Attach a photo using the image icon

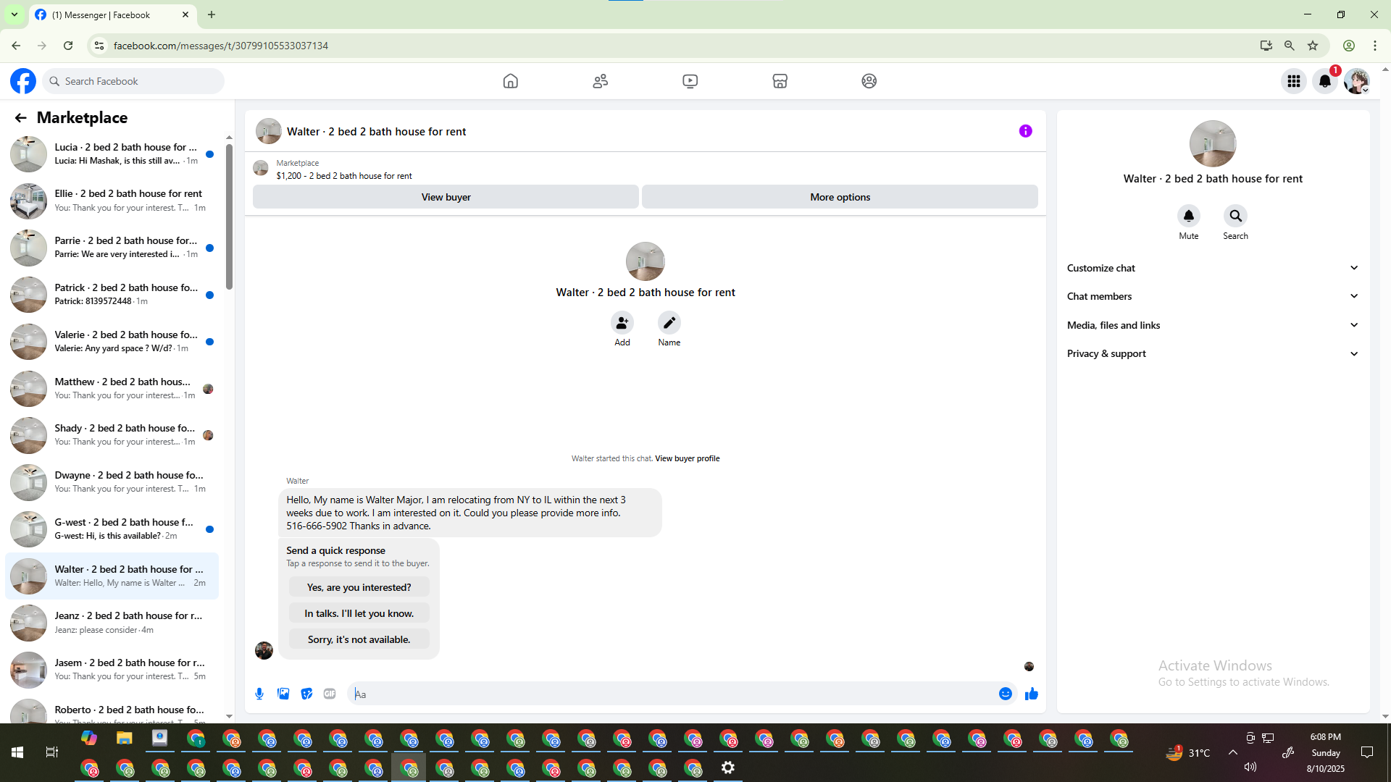[283, 694]
